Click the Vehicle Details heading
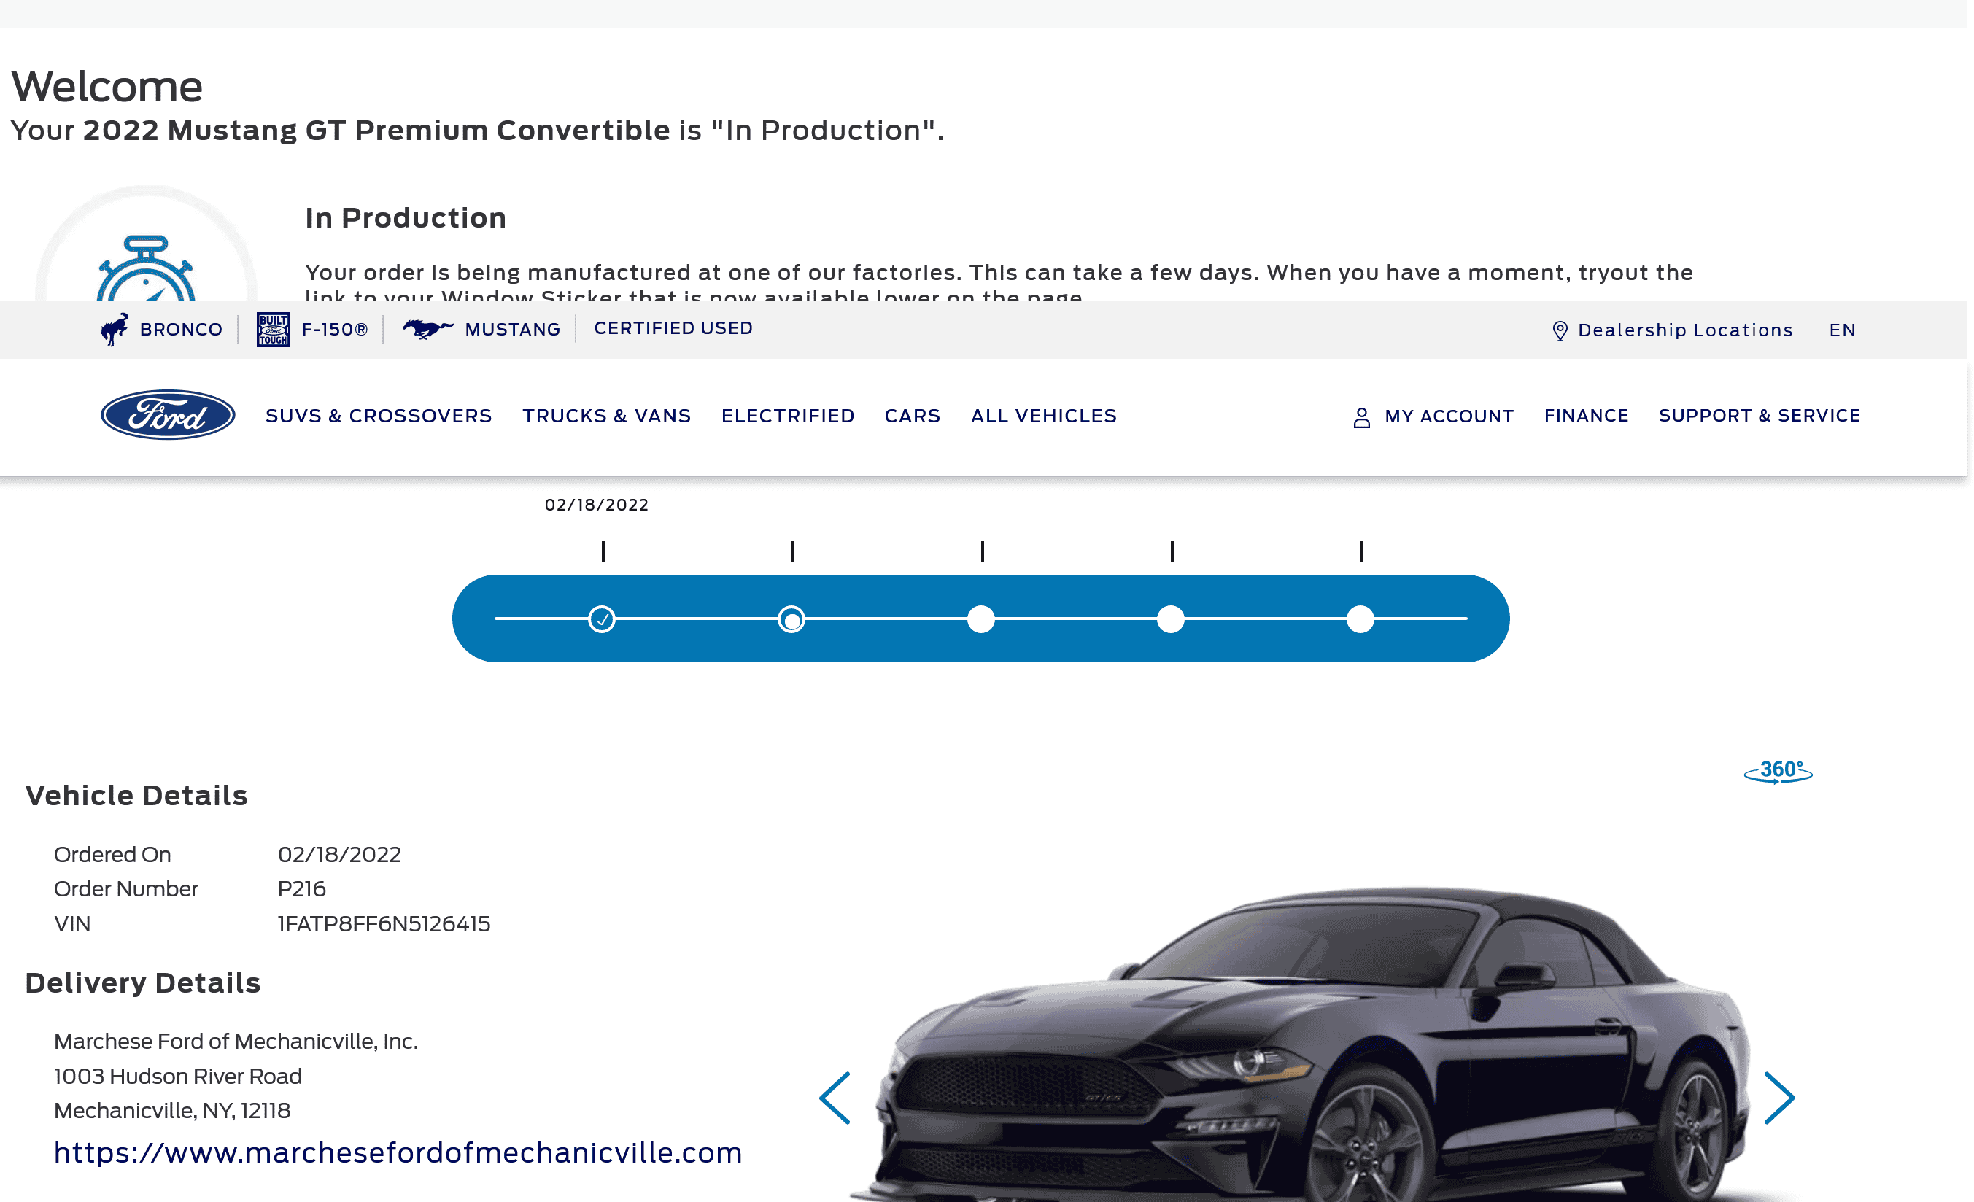This screenshot has width=1974, height=1202. (x=136, y=795)
